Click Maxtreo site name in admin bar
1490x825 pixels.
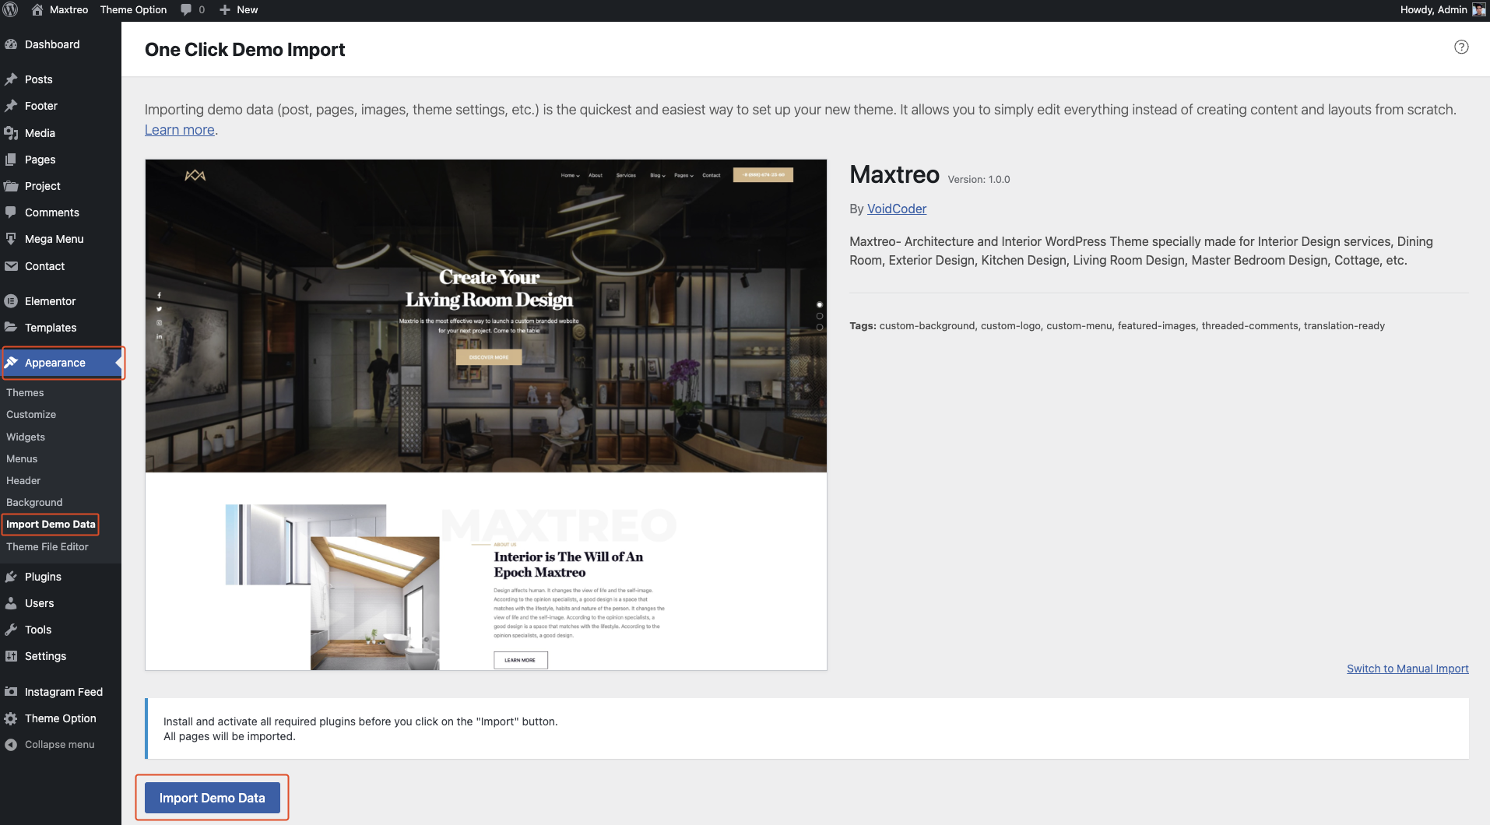(x=69, y=9)
